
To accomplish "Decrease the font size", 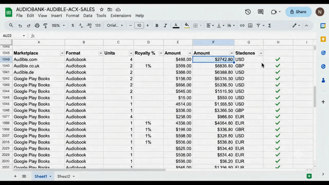I will click(x=130, y=25).
